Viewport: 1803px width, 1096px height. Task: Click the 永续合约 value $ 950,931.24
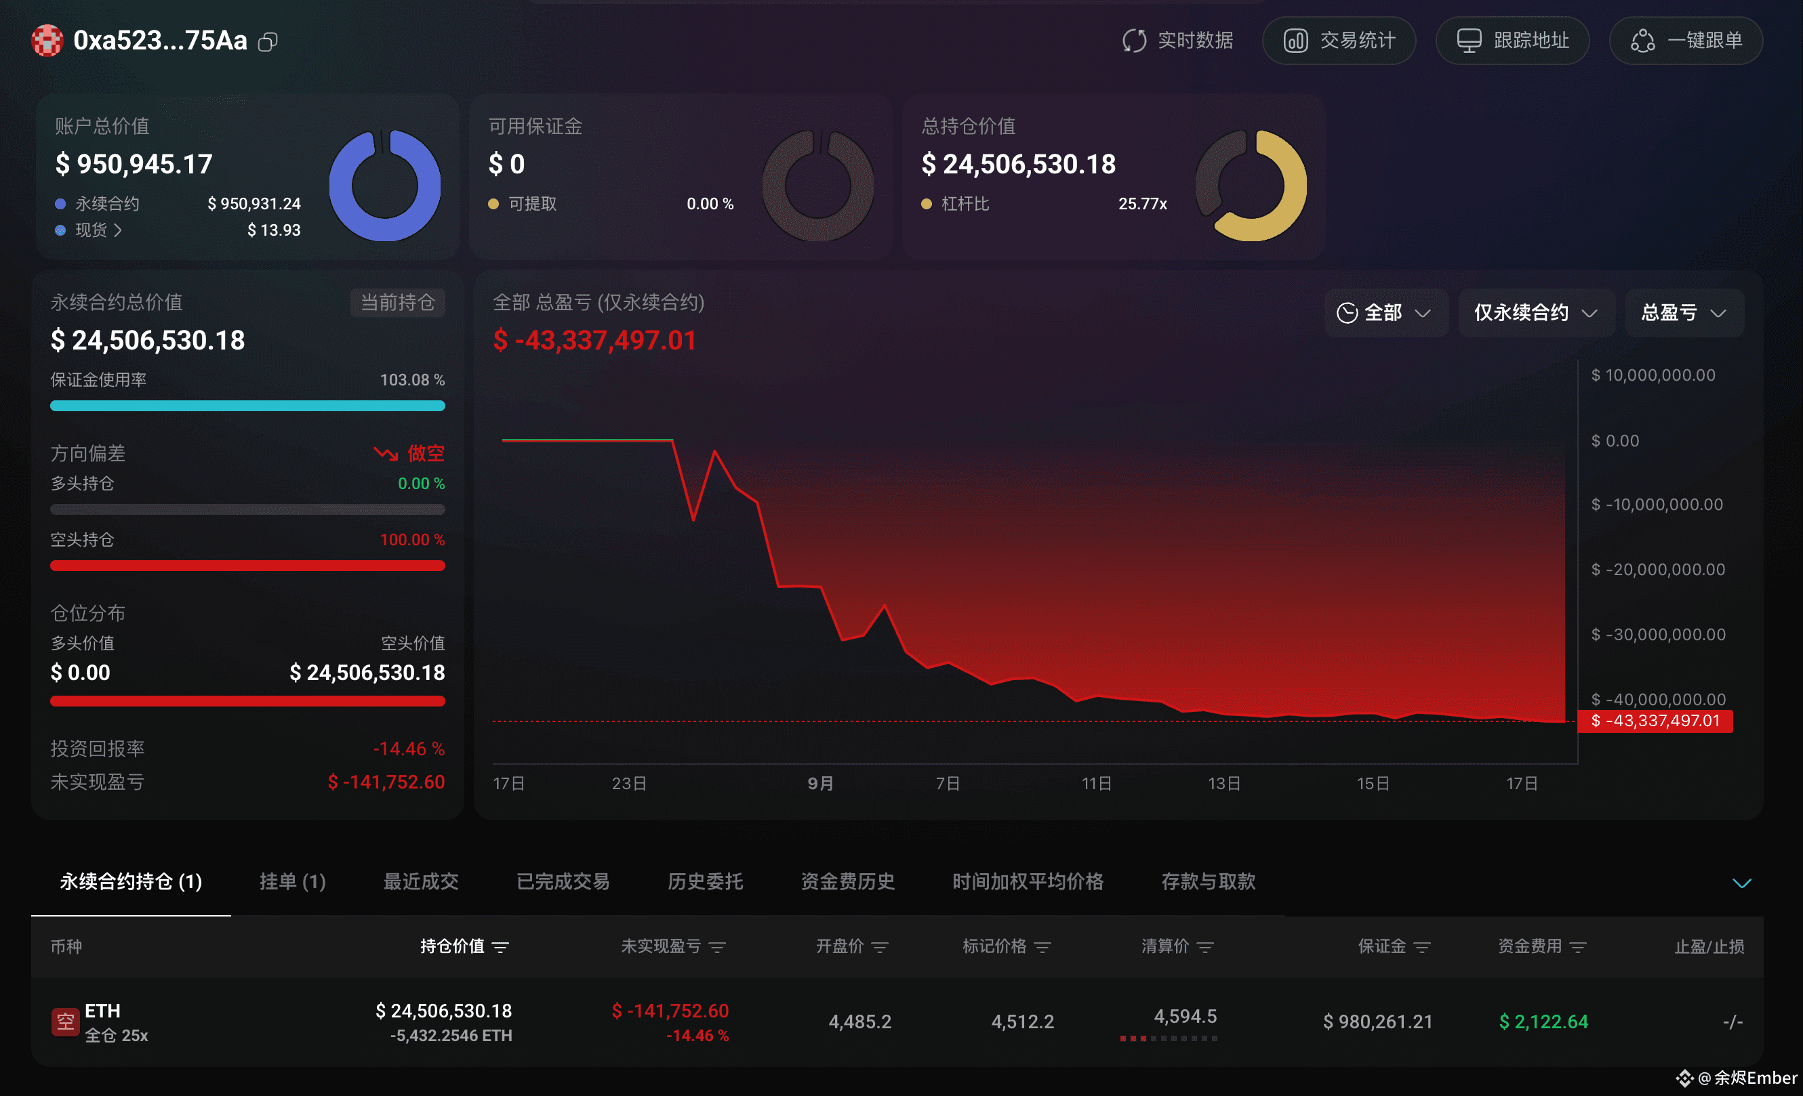[254, 204]
